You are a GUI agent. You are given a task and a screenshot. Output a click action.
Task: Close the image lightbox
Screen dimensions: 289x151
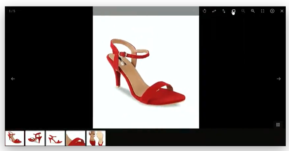[282, 11]
